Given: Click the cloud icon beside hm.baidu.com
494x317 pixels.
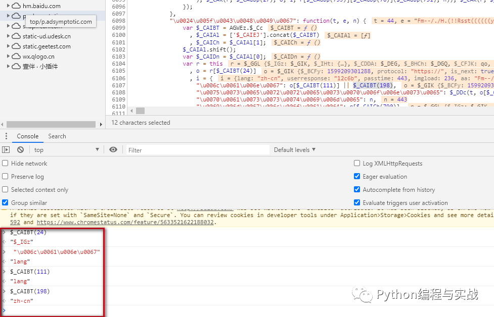Looking at the screenshot, I should point(16,6).
